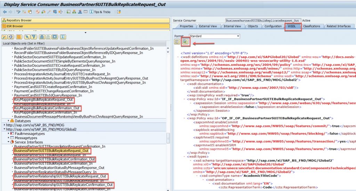356x191 pixels.
Task: Open Tips & Tricks
Action: click(x=100, y=12)
